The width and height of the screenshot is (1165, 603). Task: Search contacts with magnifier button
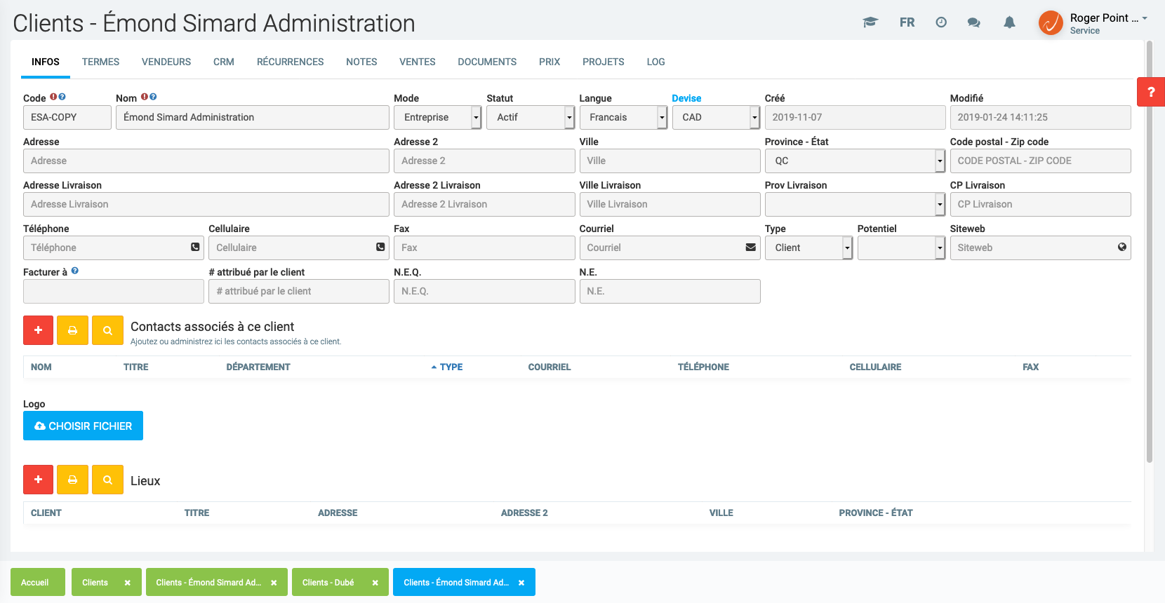tap(107, 330)
